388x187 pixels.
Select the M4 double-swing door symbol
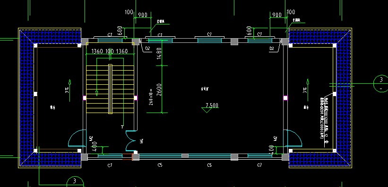point(130,141)
